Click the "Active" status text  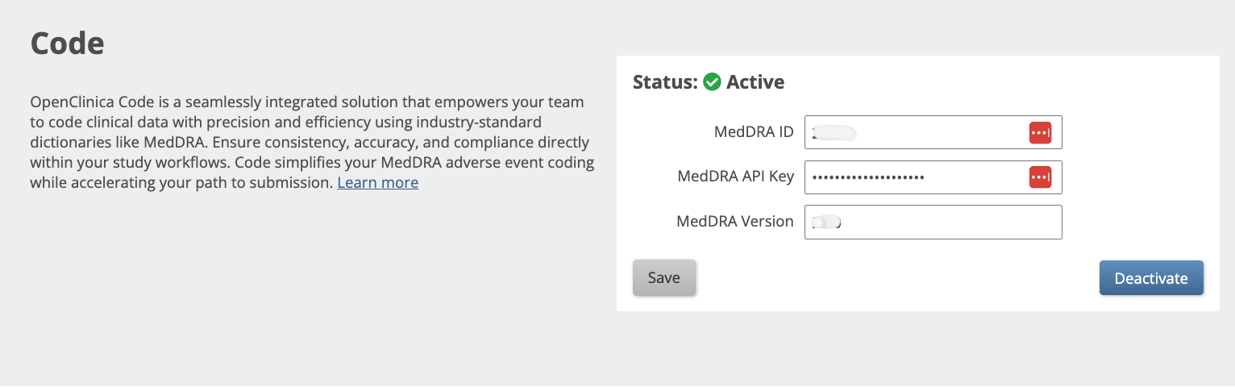pos(755,81)
